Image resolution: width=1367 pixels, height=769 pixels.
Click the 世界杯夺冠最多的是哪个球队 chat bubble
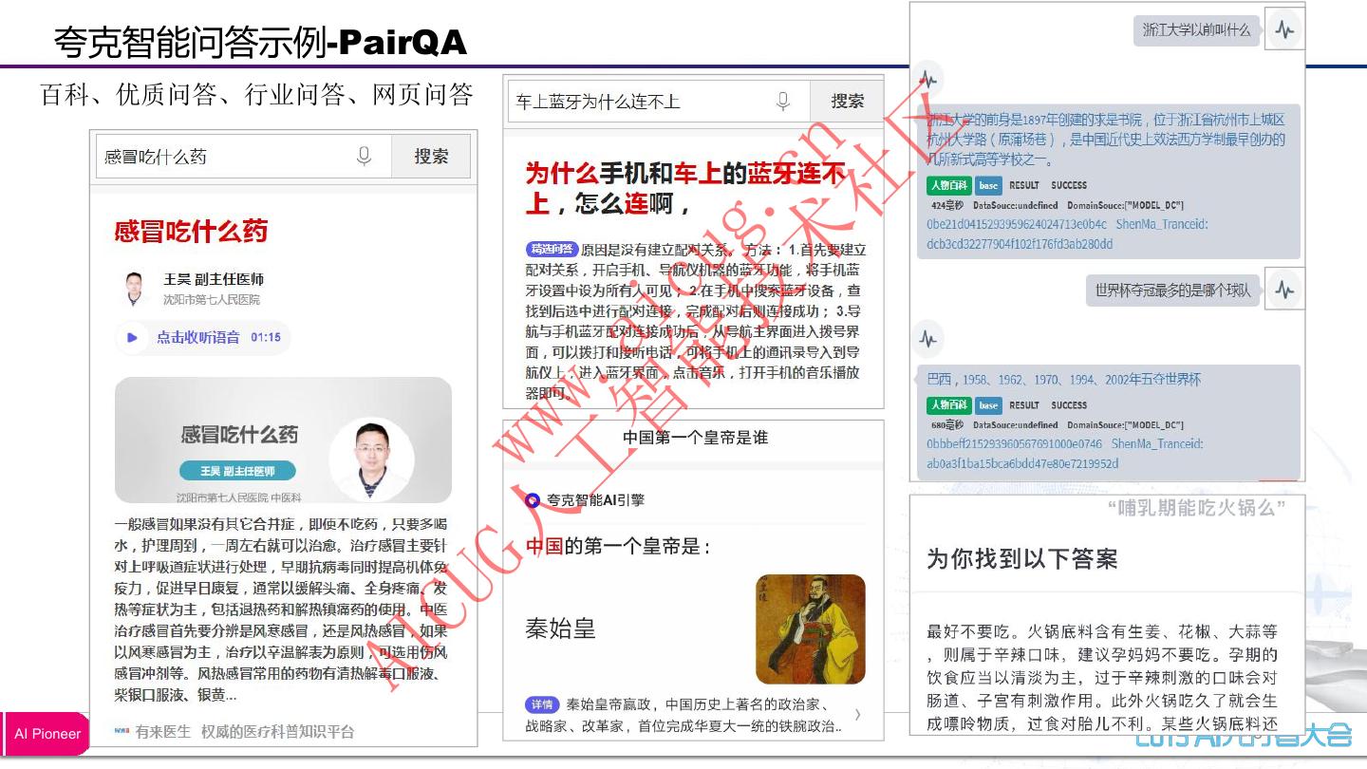point(1172,291)
